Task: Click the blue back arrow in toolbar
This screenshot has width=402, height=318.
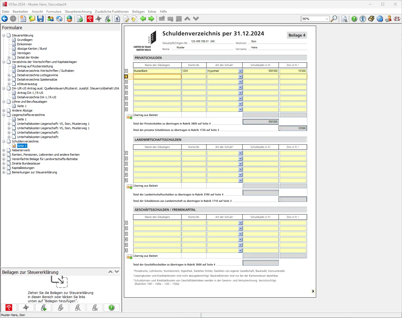Action: (x=5, y=19)
